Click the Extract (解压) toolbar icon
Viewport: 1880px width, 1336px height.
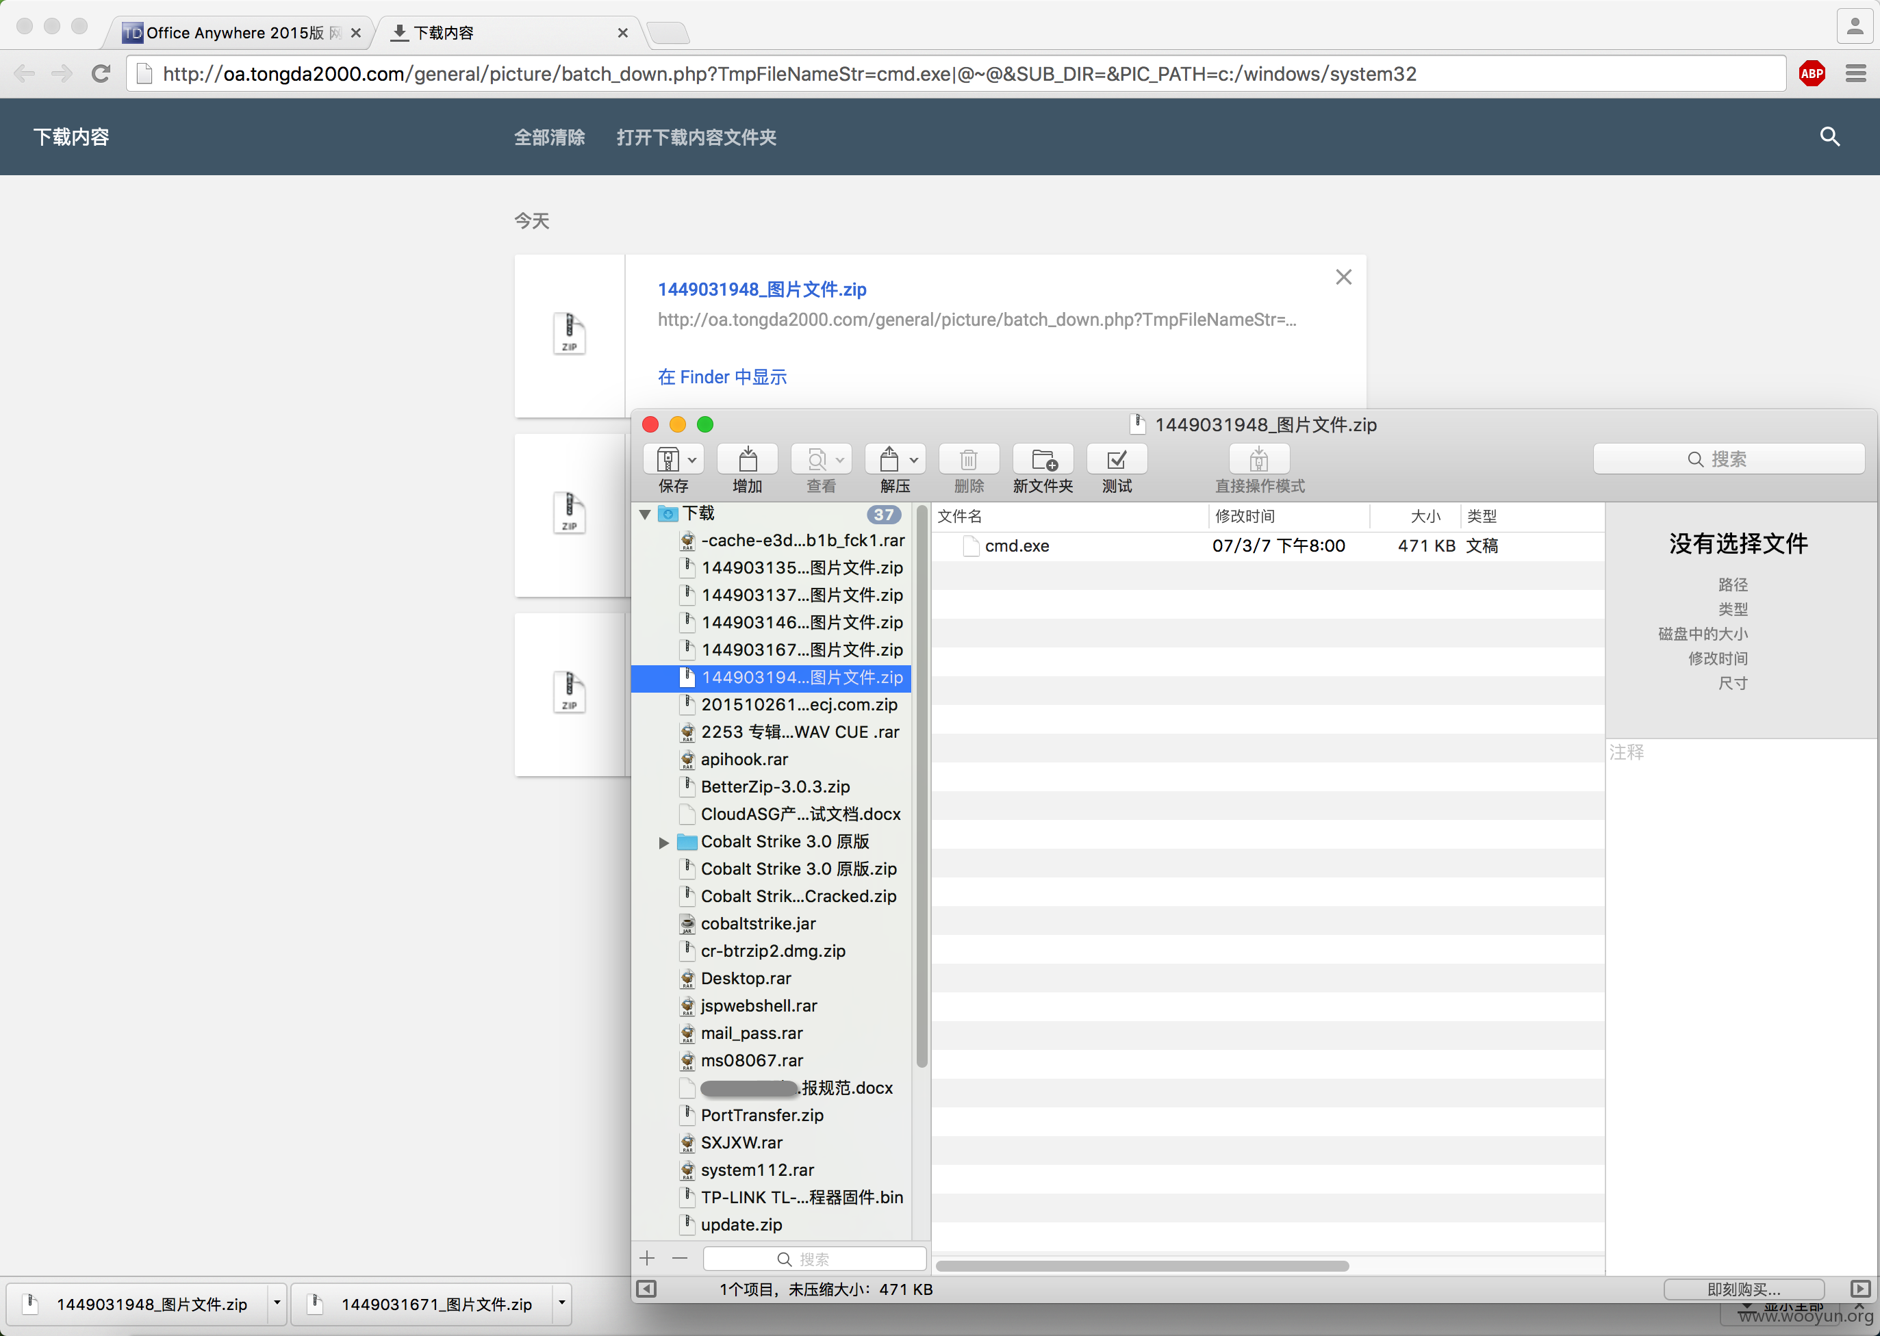(889, 459)
